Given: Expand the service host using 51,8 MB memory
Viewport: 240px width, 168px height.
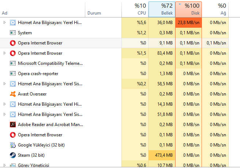Looking at the screenshot, I should tap(5, 114).
